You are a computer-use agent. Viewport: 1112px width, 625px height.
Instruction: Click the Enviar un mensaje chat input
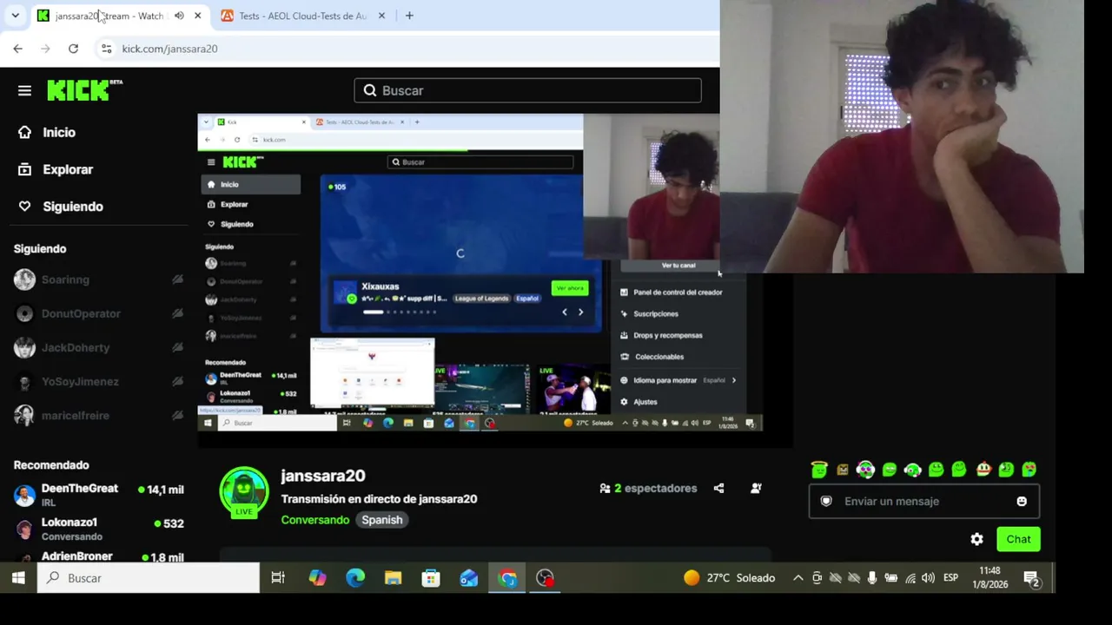[923, 501]
